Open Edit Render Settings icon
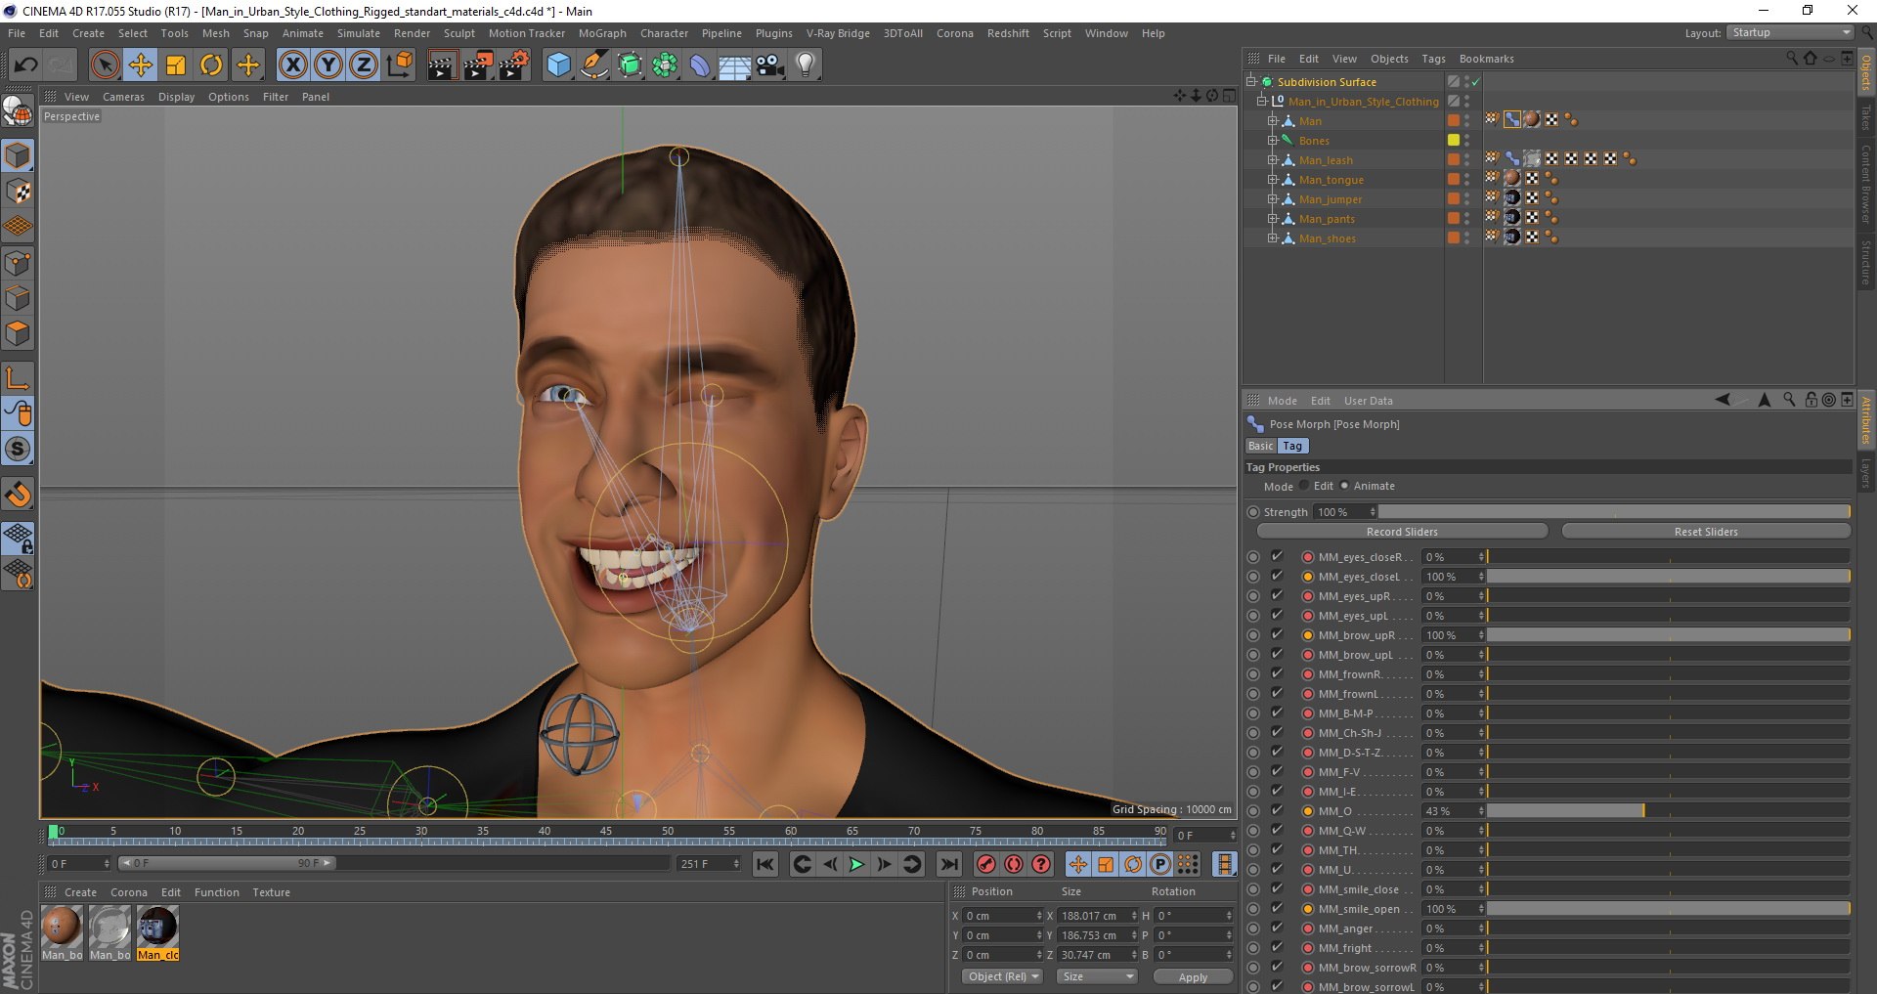 (514, 65)
